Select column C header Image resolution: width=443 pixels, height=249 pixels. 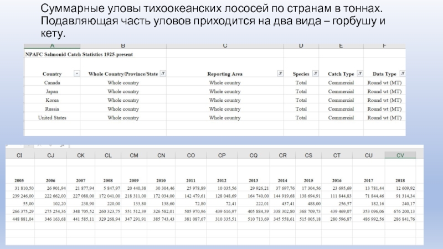[225, 45]
